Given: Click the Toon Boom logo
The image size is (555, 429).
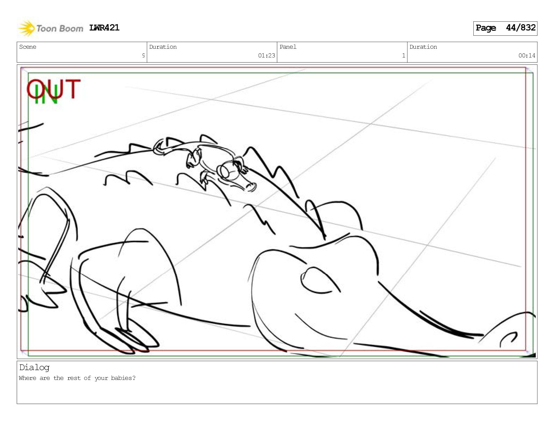Looking at the screenshot, I should pos(51,28).
